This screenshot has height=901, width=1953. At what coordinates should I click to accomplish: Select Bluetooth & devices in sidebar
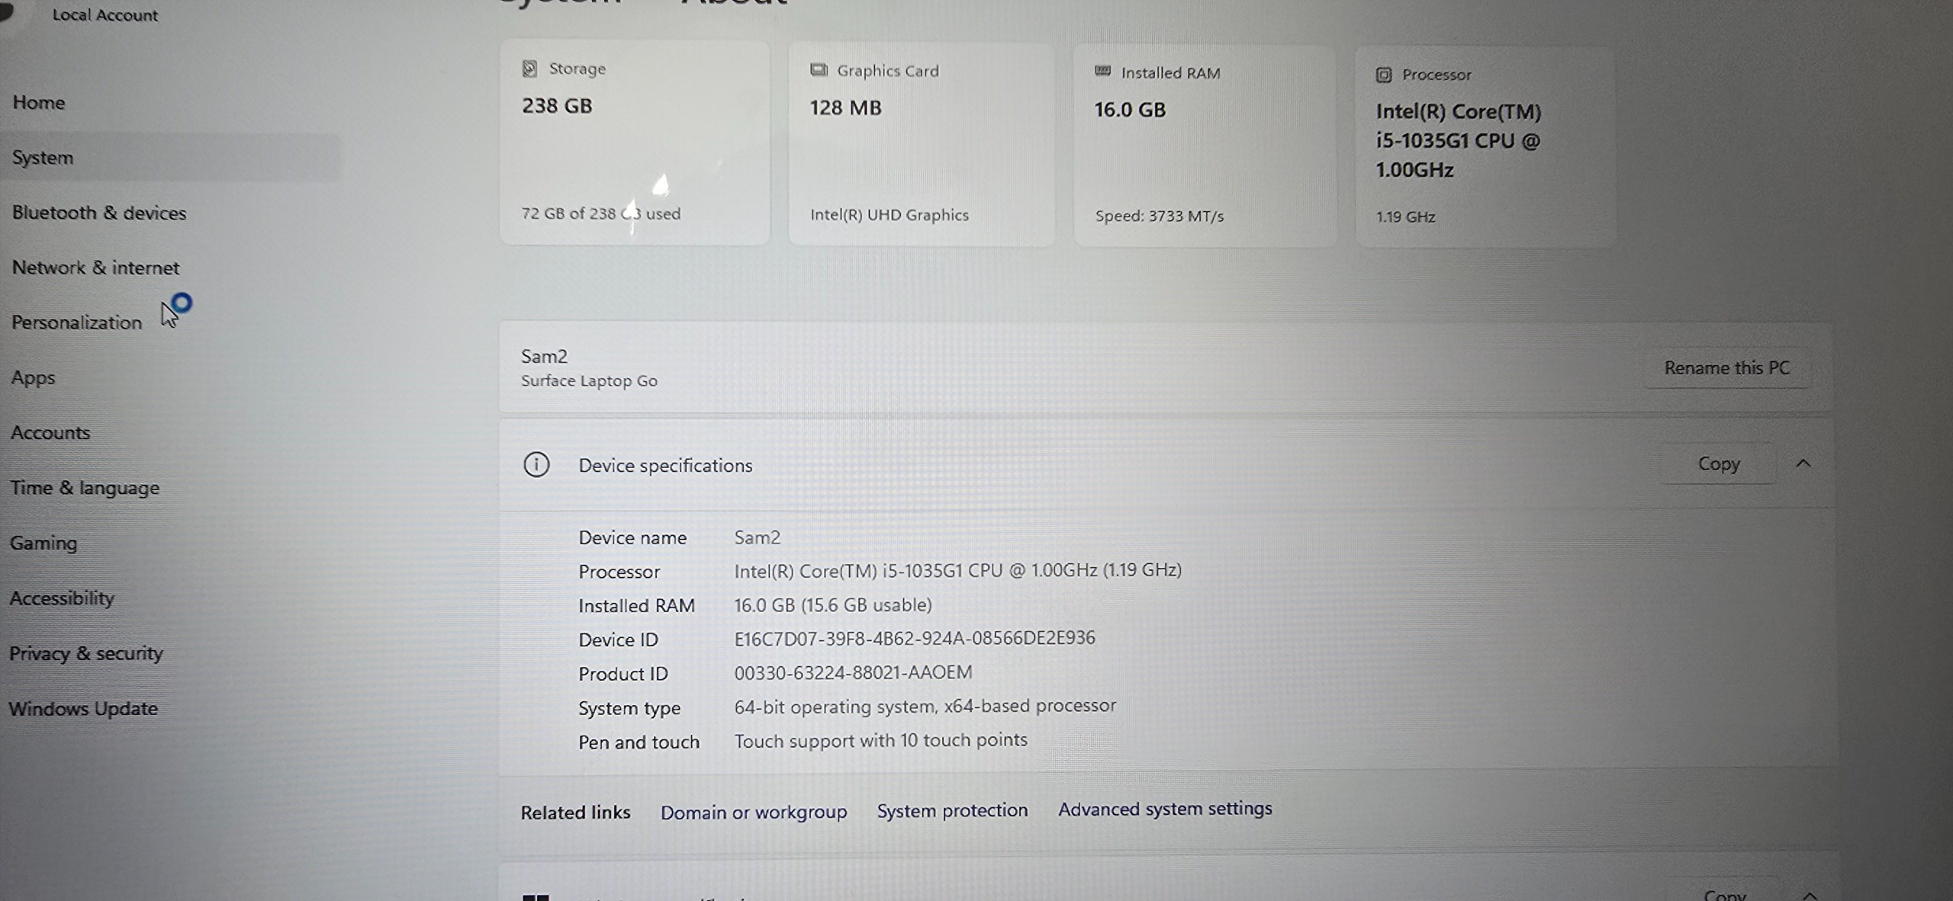(99, 213)
